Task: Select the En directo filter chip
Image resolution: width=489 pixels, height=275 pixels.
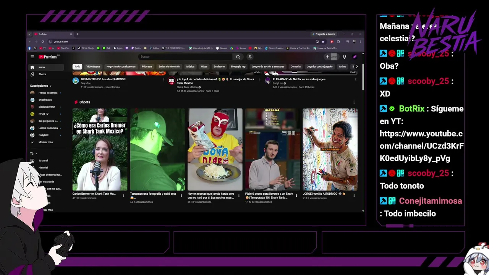Action: pos(219,66)
